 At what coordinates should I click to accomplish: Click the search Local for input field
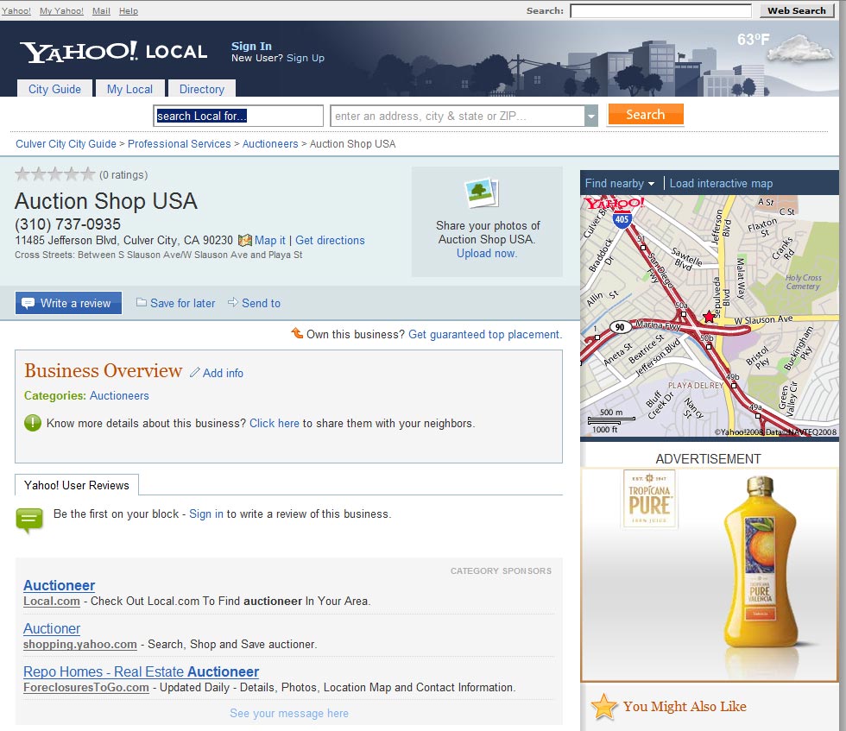238,116
